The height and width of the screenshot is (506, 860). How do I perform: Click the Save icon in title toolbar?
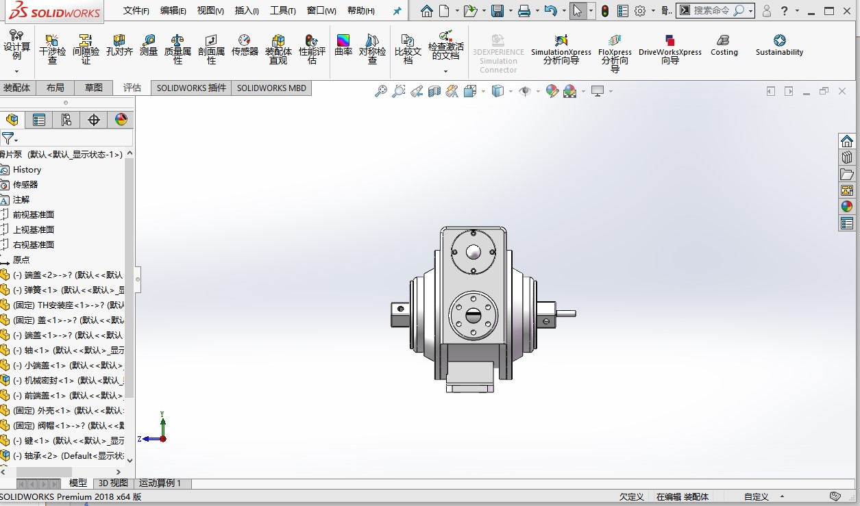pyautogui.click(x=497, y=11)
